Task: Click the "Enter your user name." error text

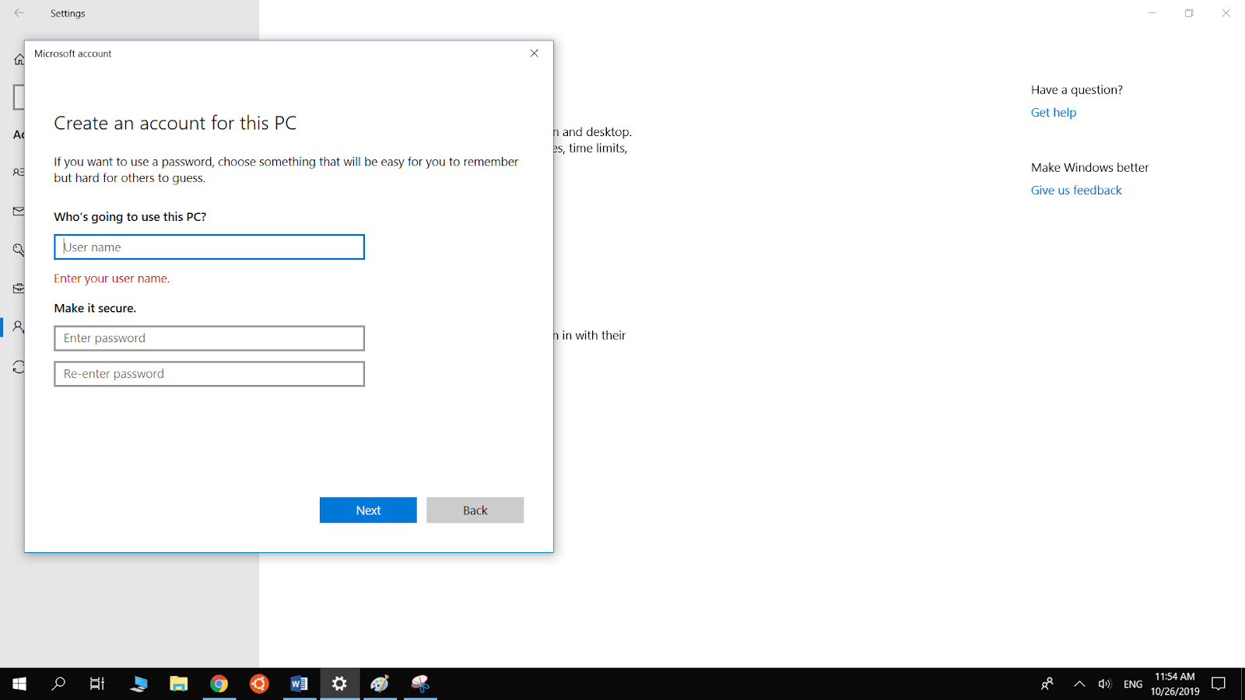Action: [x=112, y=278]
